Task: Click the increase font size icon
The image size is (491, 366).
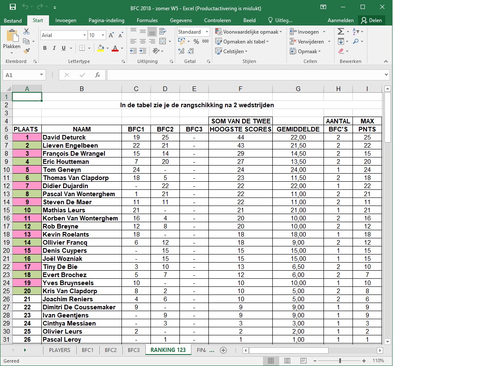Action: pos(111,35)
